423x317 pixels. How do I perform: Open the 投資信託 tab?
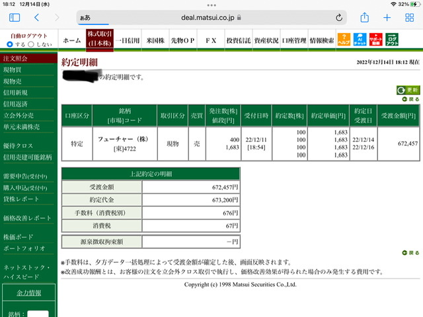tap(239, 40)
